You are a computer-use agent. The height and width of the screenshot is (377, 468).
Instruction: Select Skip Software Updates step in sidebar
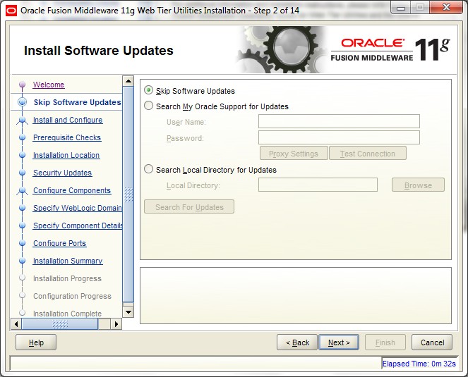78,102
